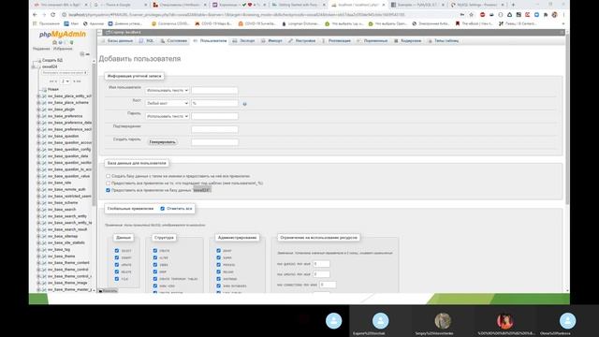Open the Экспорт tab
Screen dimensions: 599x337
click(244, 41)
